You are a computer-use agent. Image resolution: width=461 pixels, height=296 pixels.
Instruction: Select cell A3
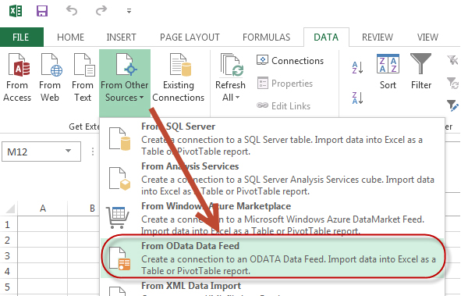pos(43,255)
